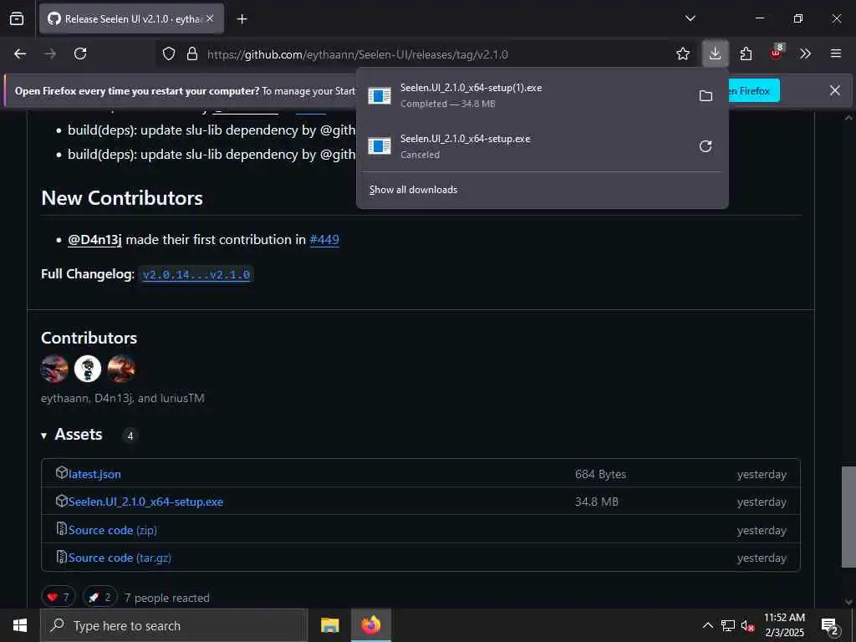Click the page vertical scrollbar thumb
The height and width of the screenshot is (642, 856).
pos(848,517)
